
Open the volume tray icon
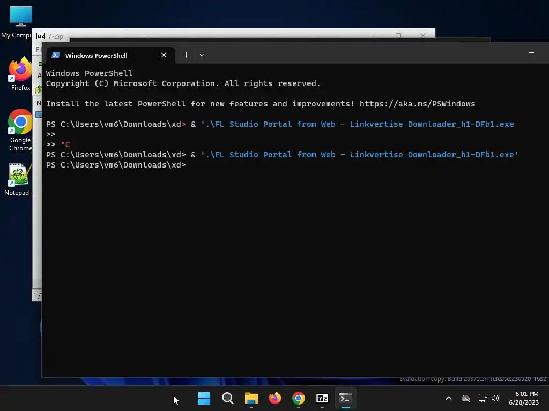click(495, 398)
